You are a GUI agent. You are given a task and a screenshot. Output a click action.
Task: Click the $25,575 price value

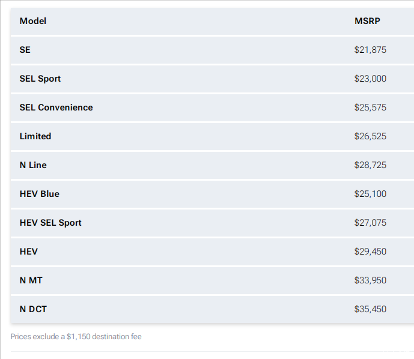coord(370,107)
